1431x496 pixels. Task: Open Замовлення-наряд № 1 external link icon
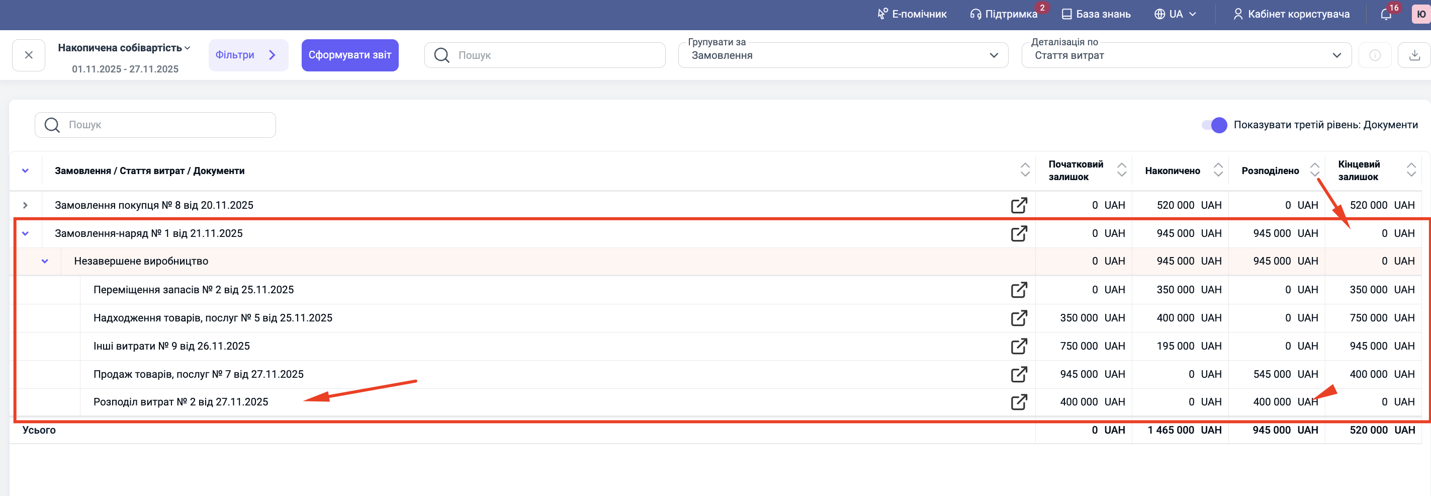(1018, 233)
